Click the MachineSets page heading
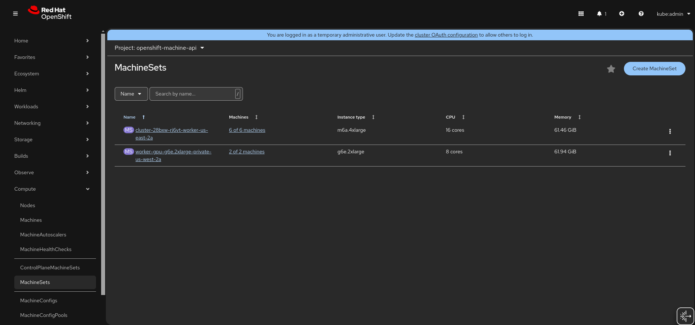 click(140, 68)
